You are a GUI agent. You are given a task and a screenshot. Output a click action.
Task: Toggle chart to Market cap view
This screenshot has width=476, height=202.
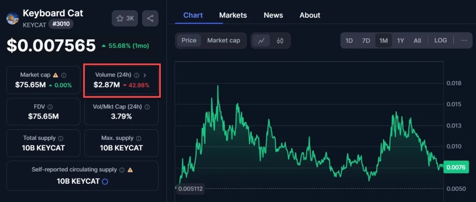pos(224,40)
